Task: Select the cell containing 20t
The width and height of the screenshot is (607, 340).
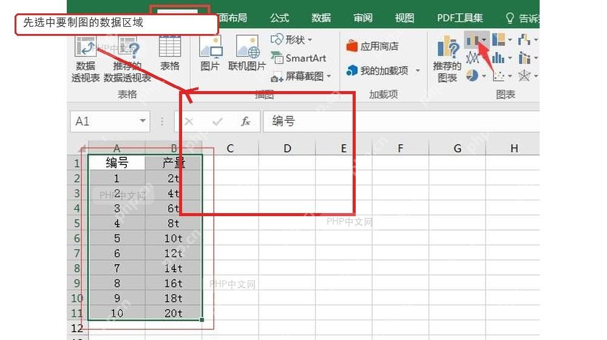Action: (174, 313)
